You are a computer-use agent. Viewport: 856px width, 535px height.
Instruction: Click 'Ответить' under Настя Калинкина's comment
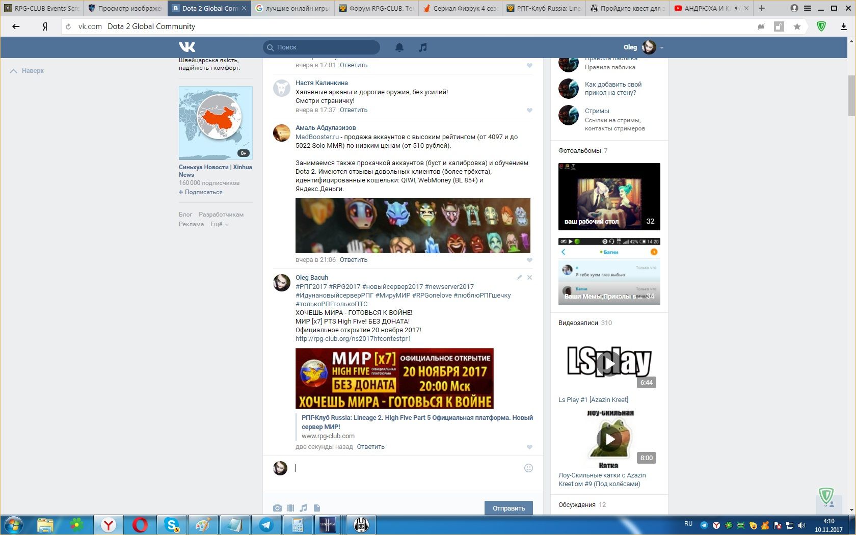pos(354,110)
